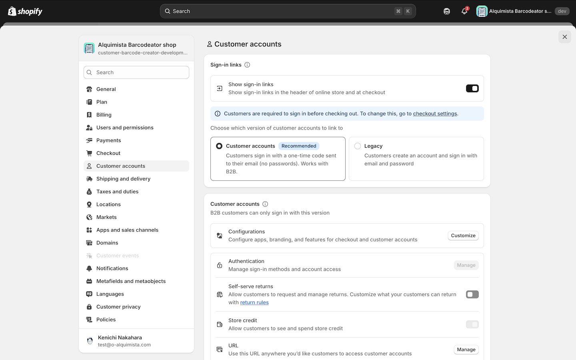Screen dimensions: 576x360
Task: Click info icon beside Sign-in links heading
Action: (x=247, y=65)
